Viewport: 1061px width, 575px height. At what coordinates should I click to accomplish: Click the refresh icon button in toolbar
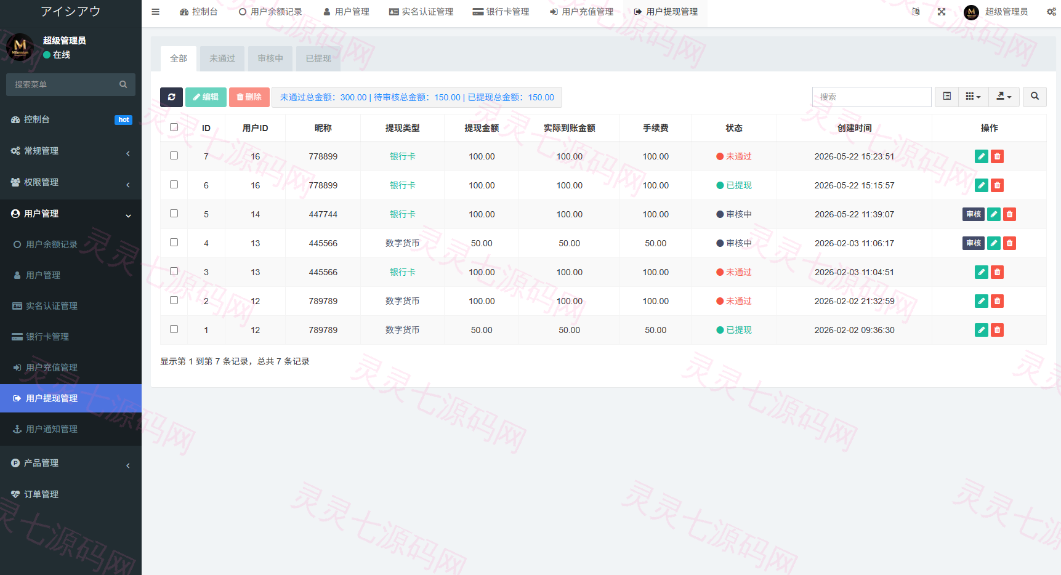(171, 97)
